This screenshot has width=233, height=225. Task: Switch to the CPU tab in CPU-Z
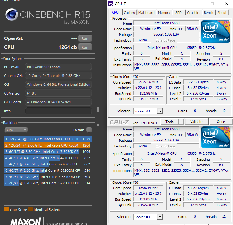click(115, 12)
